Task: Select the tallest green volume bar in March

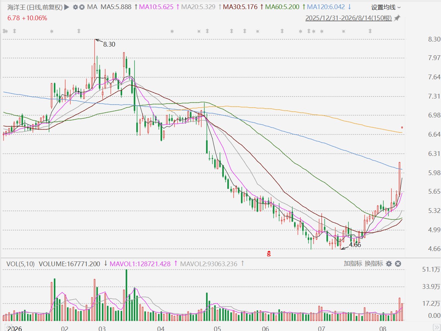Action: (126, 295)
